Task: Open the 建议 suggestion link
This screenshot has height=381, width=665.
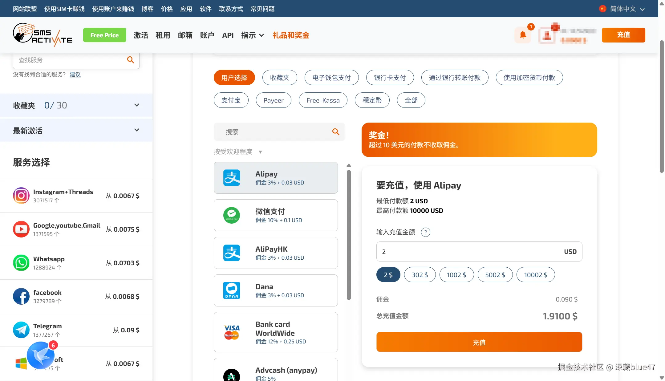Action: coord(75,75)
